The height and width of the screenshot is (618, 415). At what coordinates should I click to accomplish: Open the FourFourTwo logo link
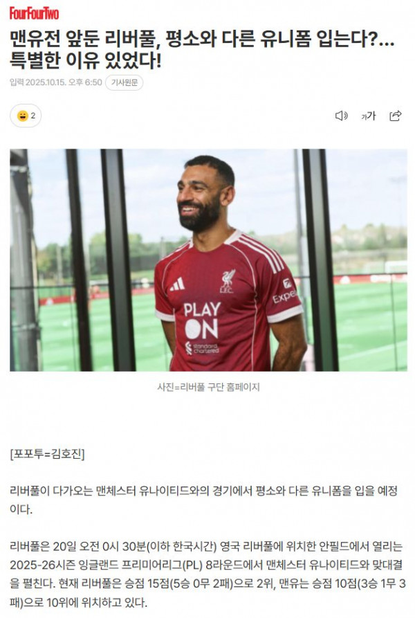(x=35, y=13)
